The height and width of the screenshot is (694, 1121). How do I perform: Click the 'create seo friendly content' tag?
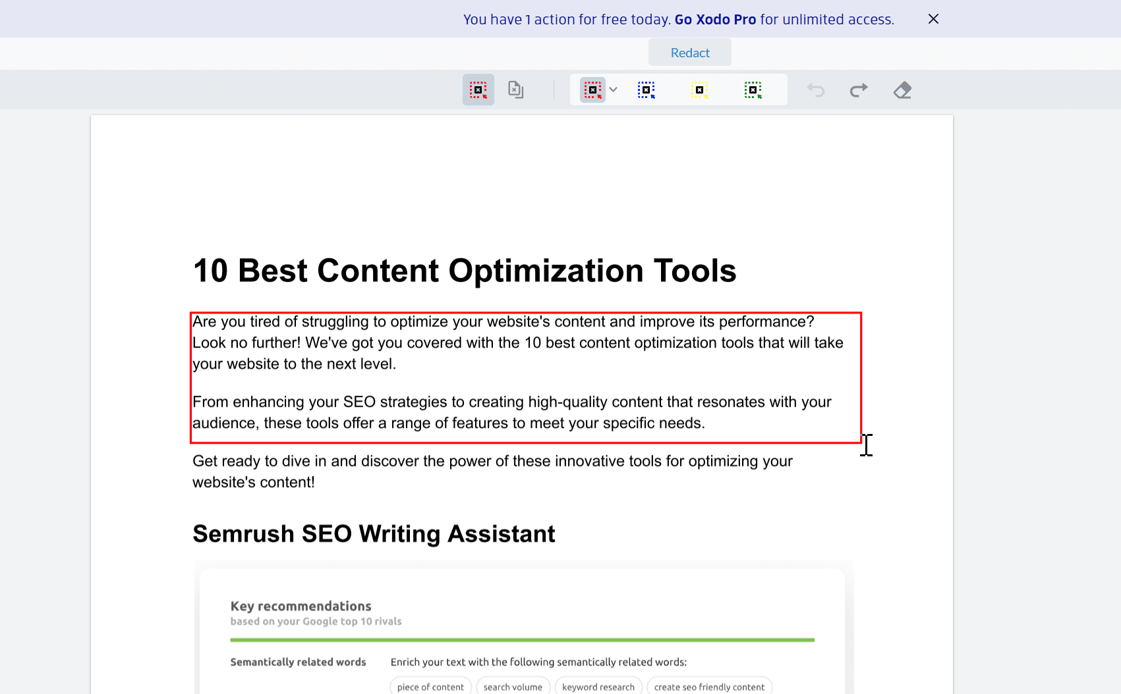point(709,686)
